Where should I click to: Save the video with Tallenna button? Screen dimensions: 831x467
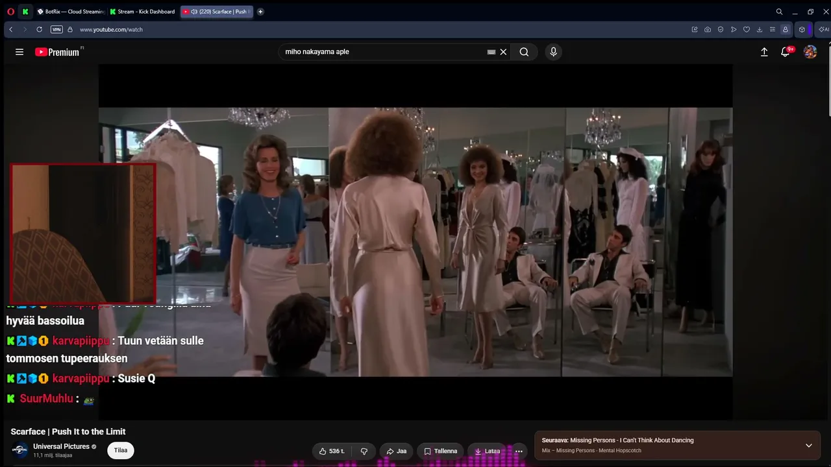pos(441,451)
